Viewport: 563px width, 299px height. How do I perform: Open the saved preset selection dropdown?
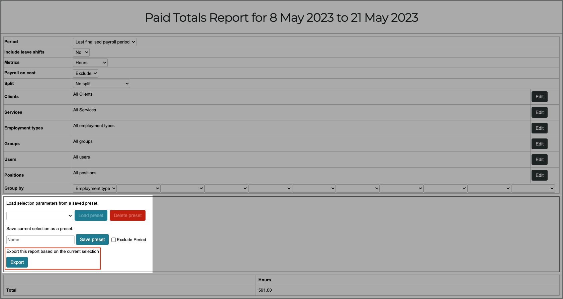(40, 216)
